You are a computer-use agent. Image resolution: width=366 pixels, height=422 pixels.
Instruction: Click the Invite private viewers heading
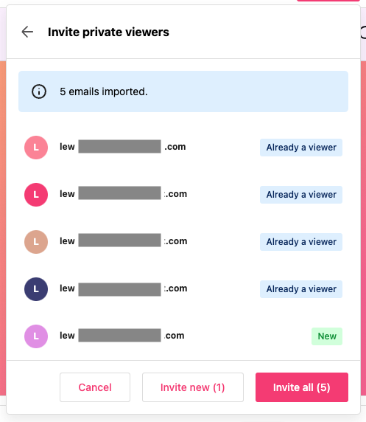(x=108, y=32)
